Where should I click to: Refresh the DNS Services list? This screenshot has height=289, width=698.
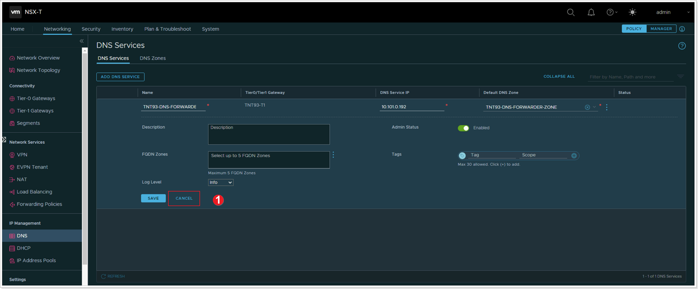[x=113, y=276]
